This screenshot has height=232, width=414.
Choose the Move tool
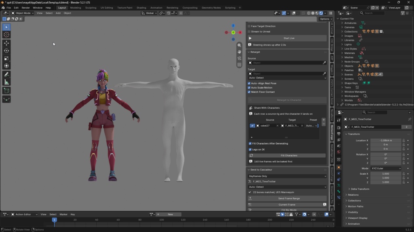(x=6, y=43)
